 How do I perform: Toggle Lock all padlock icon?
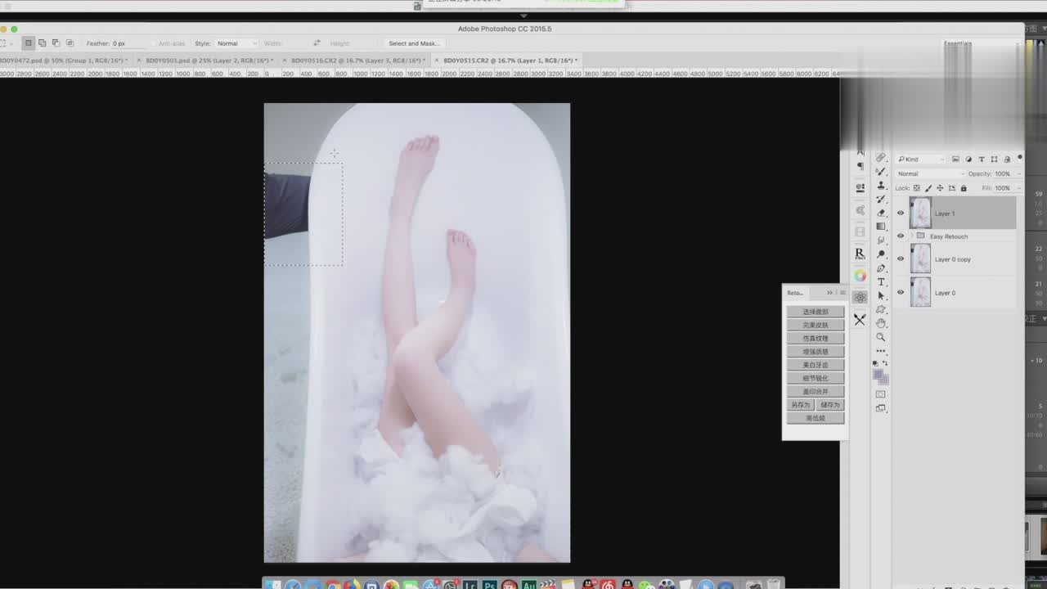[963, 188]
